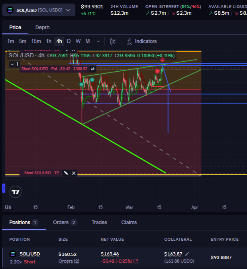Click the Solana icon in the position row
The image size is (247, 269).
click(x=13, y=254)
